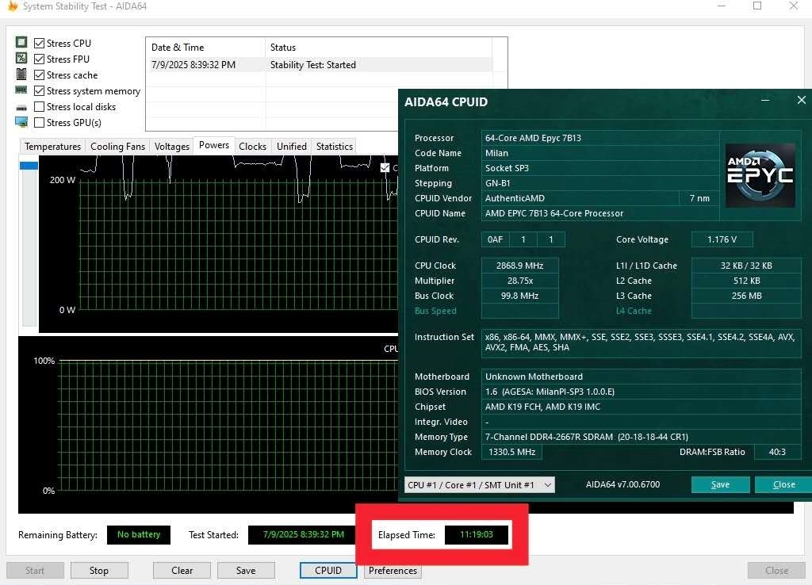Click Close in the AIDA64 CPUID window
812x585 pixels.
[783, 484]
